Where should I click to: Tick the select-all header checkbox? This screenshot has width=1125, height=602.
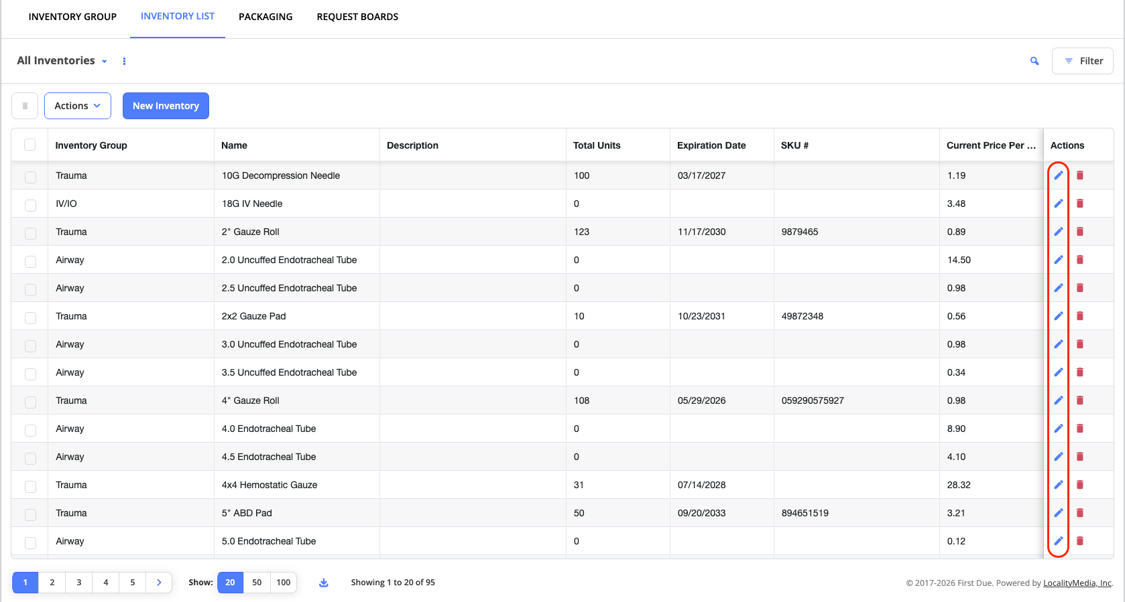(29, 145)
